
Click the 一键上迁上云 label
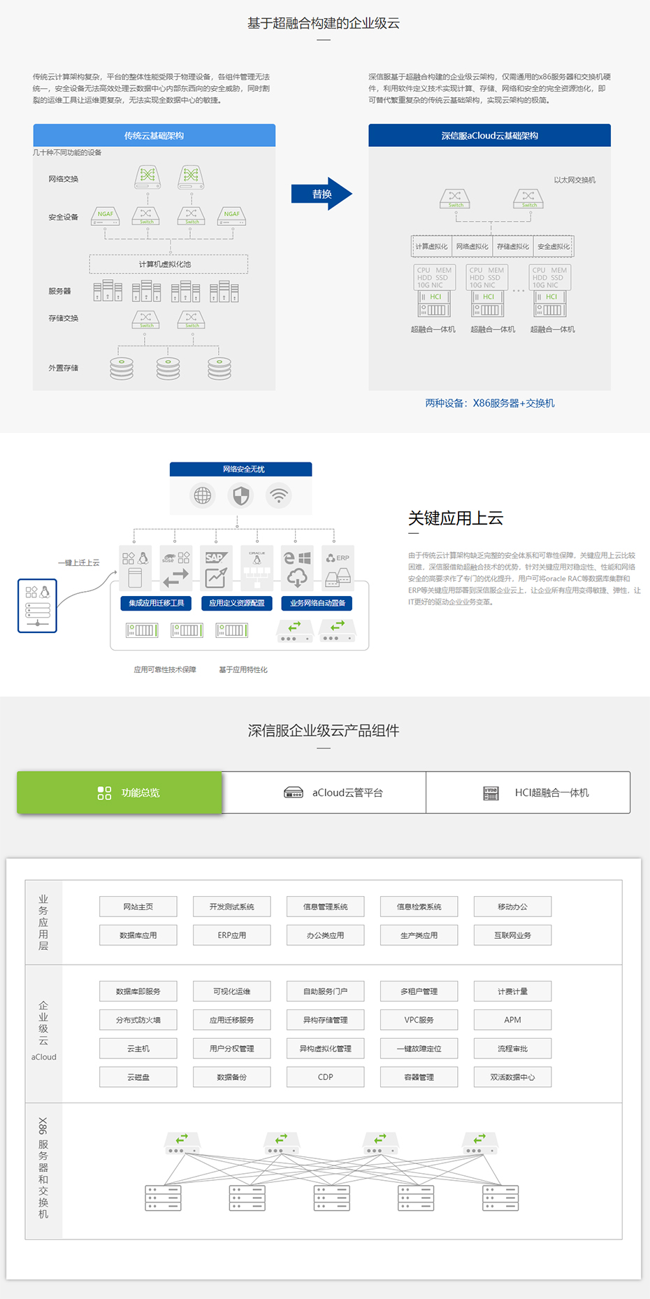point(78,562)
